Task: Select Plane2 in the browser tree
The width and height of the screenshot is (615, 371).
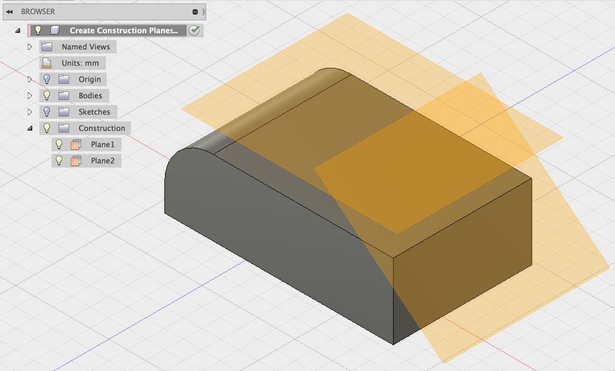Action: (103, 161)
